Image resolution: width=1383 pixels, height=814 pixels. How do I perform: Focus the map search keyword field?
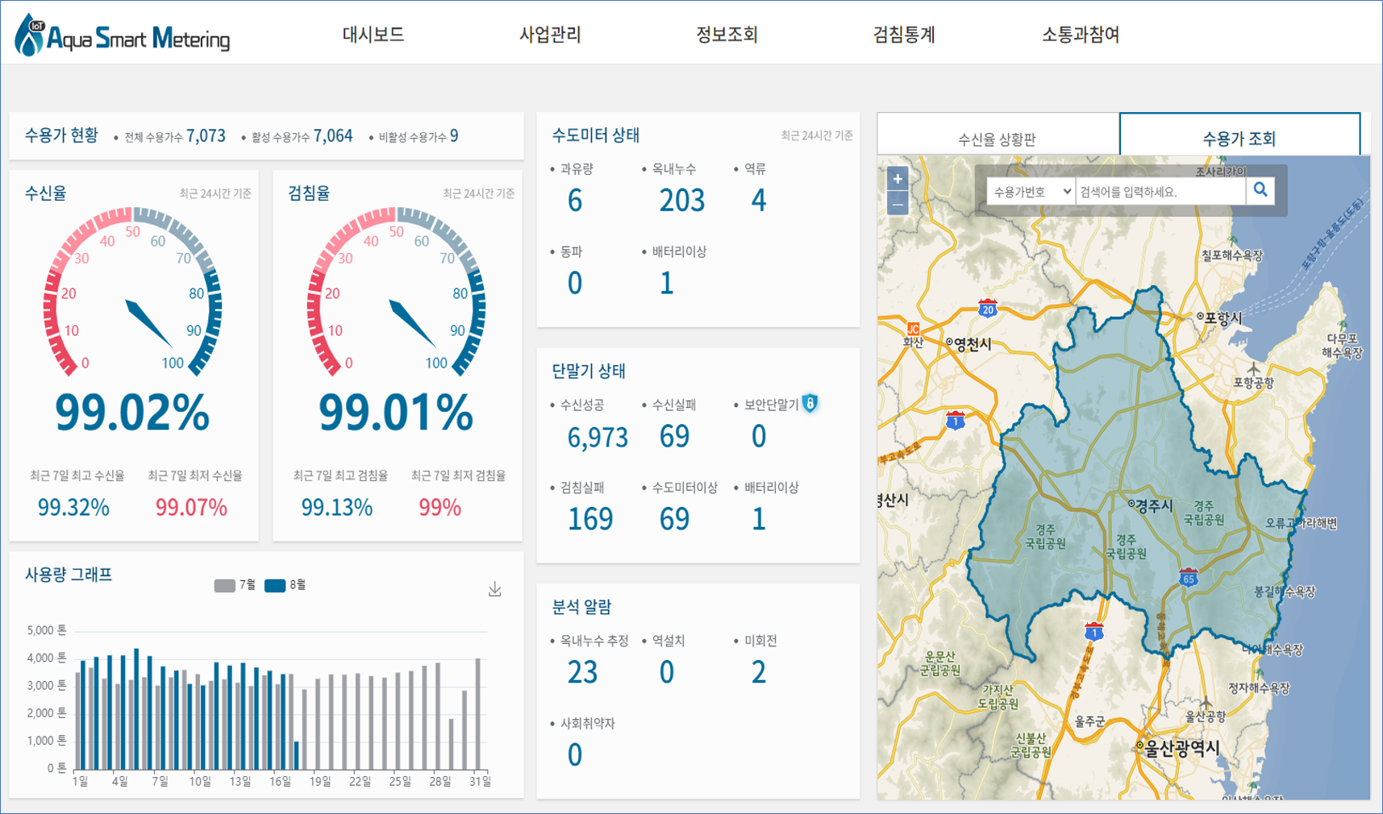pyautogui.click(x=1160, y=192)
